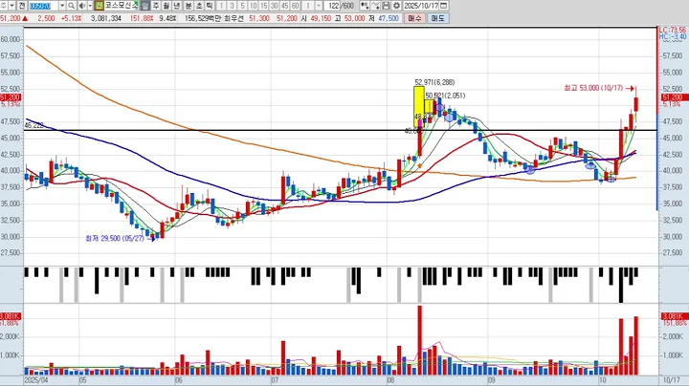Select the minute (분) chart period
This screenshot has height=386, width=689.
coord(189,6)
